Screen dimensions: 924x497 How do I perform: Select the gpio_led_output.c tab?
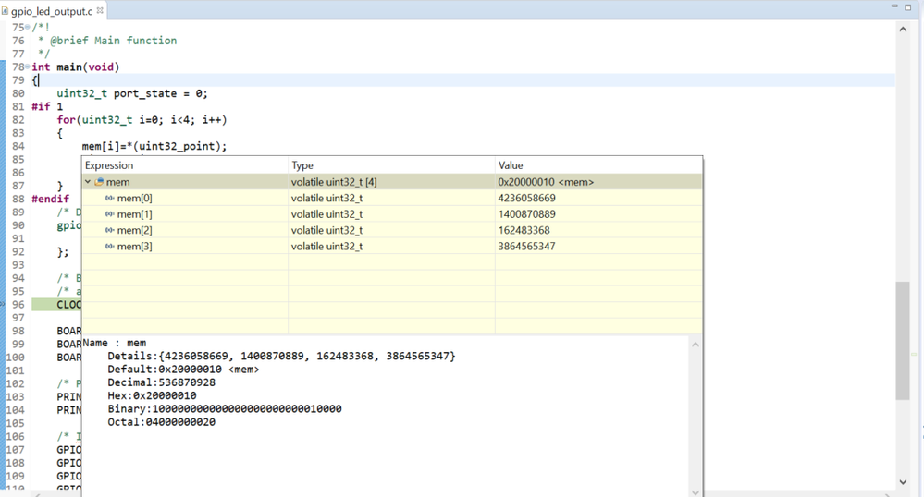[51, 12]
